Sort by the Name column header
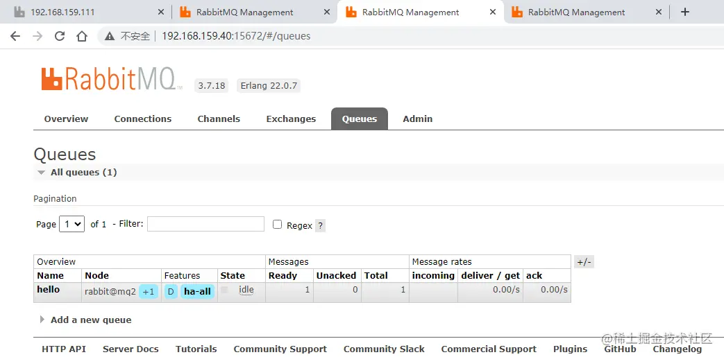Screen dimensions: 724x357 pyautogui.click(x=51, y=276)
